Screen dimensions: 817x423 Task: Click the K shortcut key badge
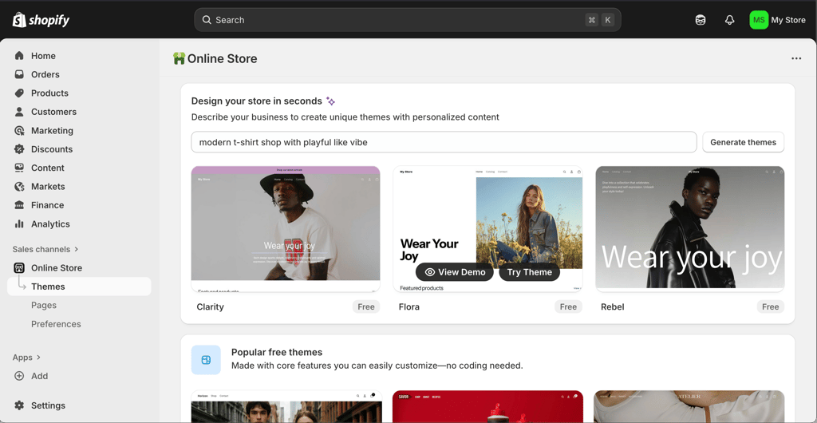click(x=607, y=20)
